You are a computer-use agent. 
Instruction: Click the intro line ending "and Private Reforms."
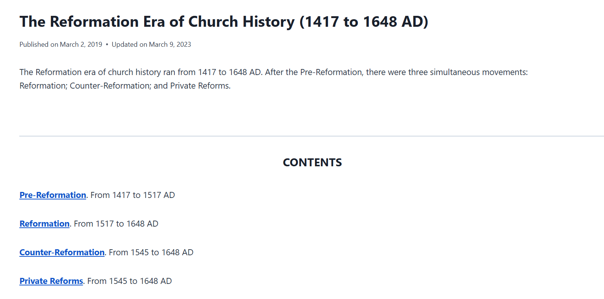click(125, 86)
